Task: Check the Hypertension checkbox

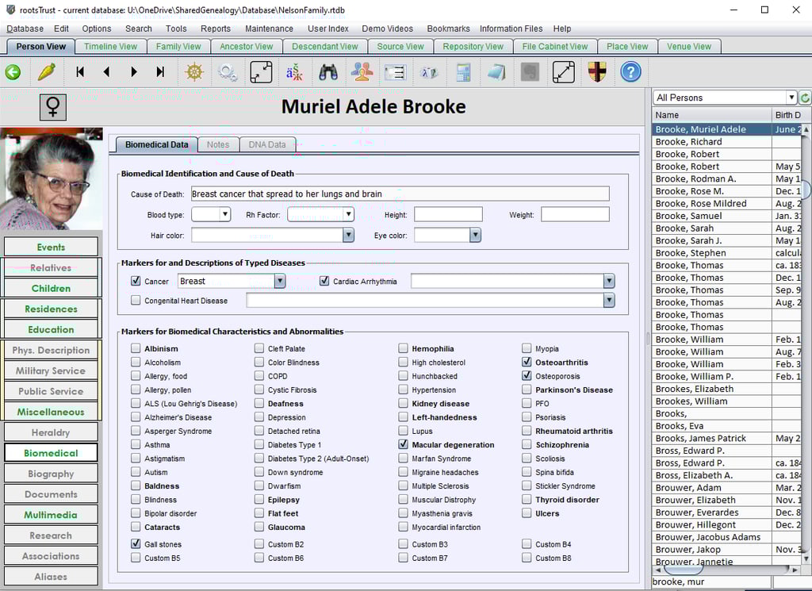Action: (x=404, y=389)
